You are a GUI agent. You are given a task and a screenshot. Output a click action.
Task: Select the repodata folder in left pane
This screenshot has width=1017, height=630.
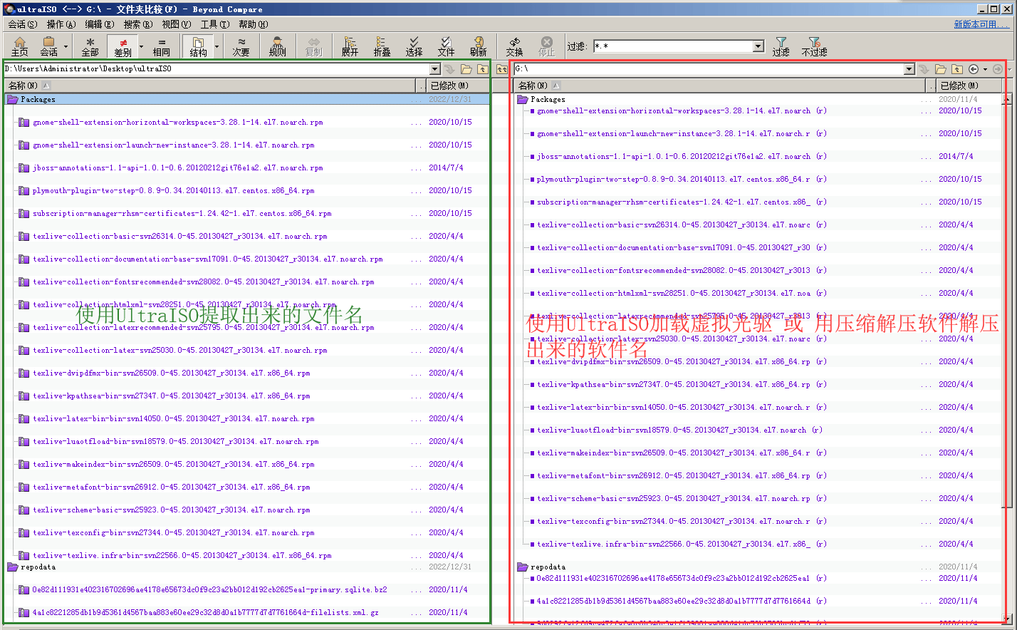pos(38,567)
